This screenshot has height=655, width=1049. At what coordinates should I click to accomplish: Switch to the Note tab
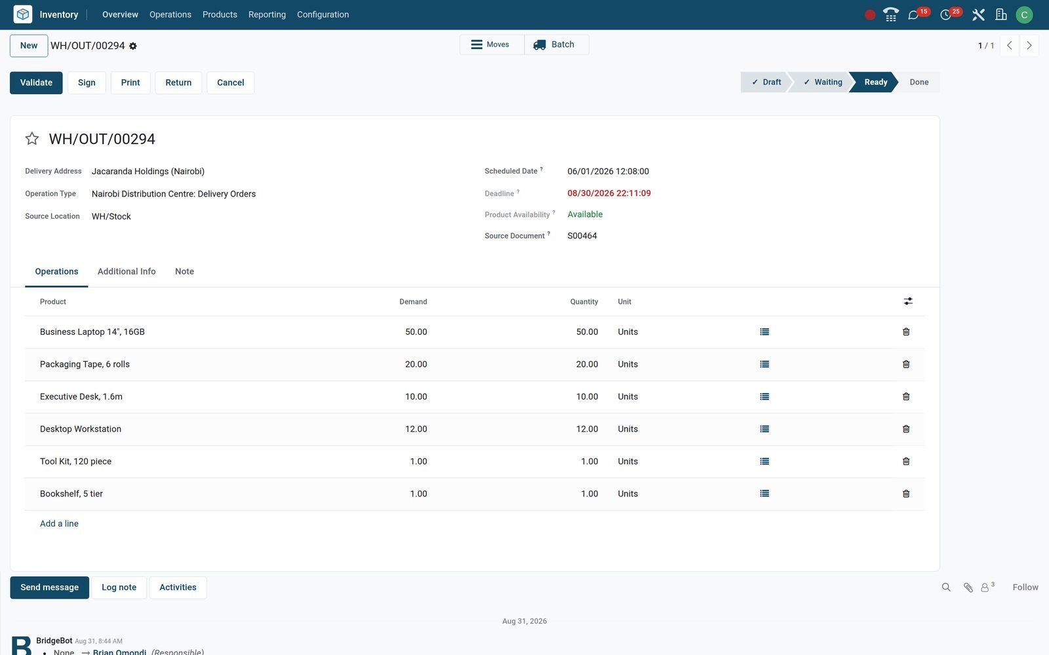tap(184, 271)
